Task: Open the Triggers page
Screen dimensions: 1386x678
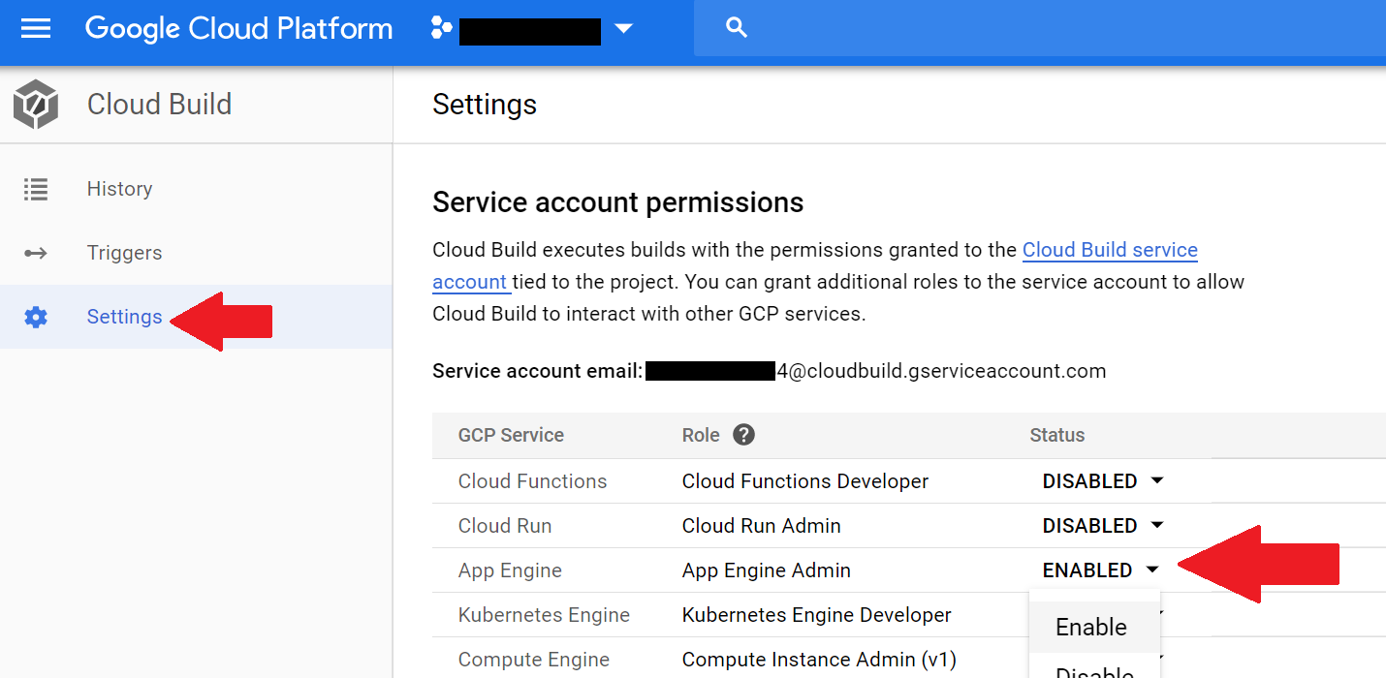Action: tap(124, 253)
